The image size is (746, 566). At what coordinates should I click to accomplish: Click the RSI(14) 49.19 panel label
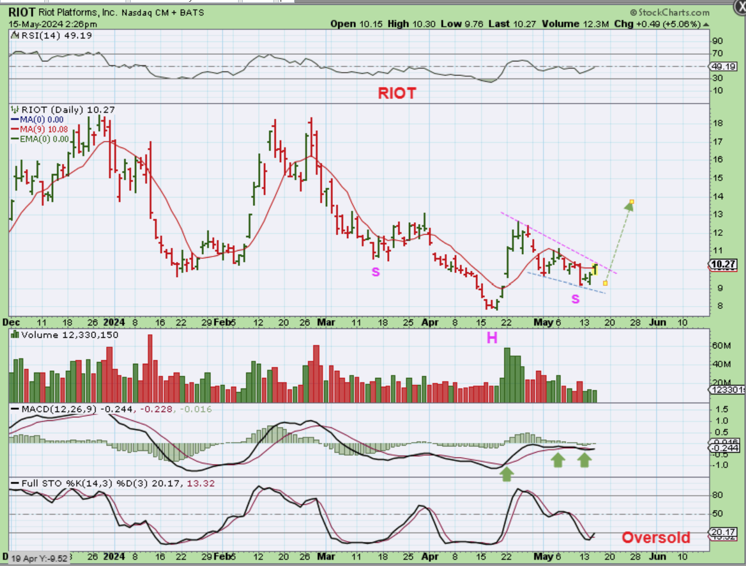point(57,35)
